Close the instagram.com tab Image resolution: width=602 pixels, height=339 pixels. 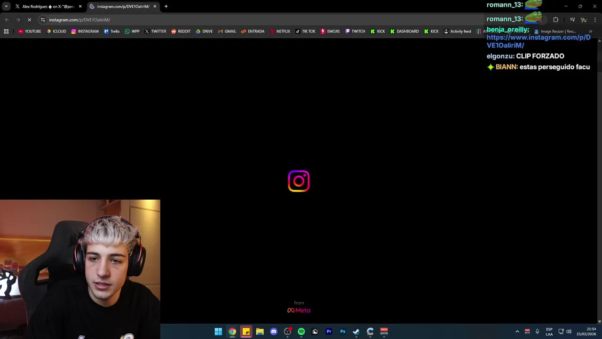pos(155,7)
